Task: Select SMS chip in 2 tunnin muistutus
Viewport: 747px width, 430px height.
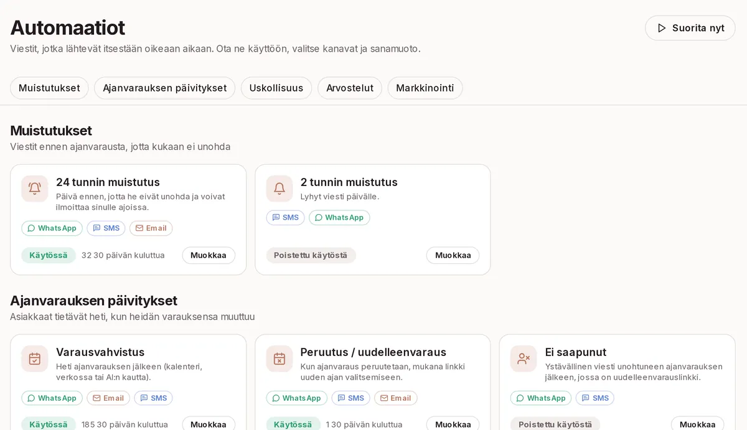Action: pos(285,218)
